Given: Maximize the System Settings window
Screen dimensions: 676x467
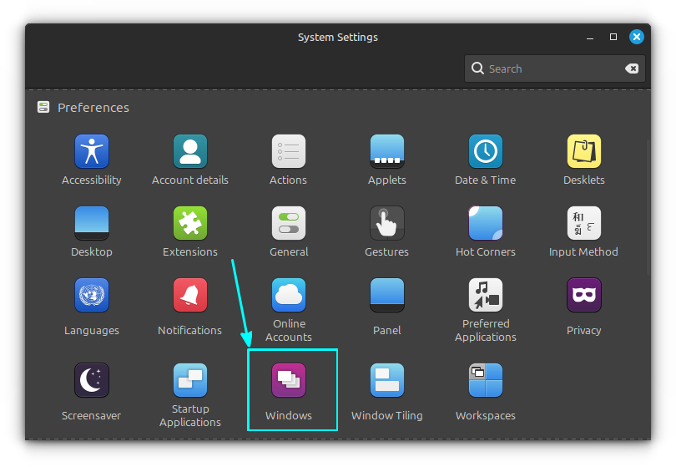Looking at the screenshot, I should (x=613, y=37).
